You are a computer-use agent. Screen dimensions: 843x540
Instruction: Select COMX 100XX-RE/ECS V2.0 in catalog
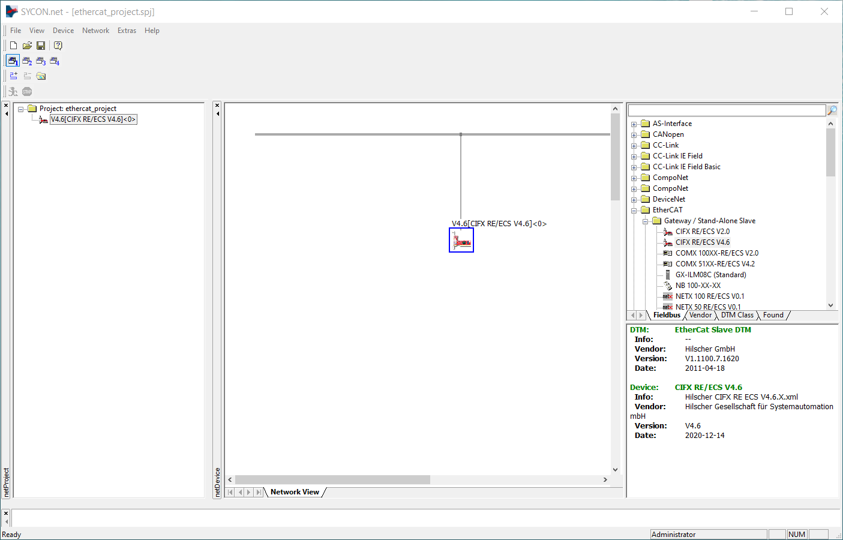(x=716, y=253)
